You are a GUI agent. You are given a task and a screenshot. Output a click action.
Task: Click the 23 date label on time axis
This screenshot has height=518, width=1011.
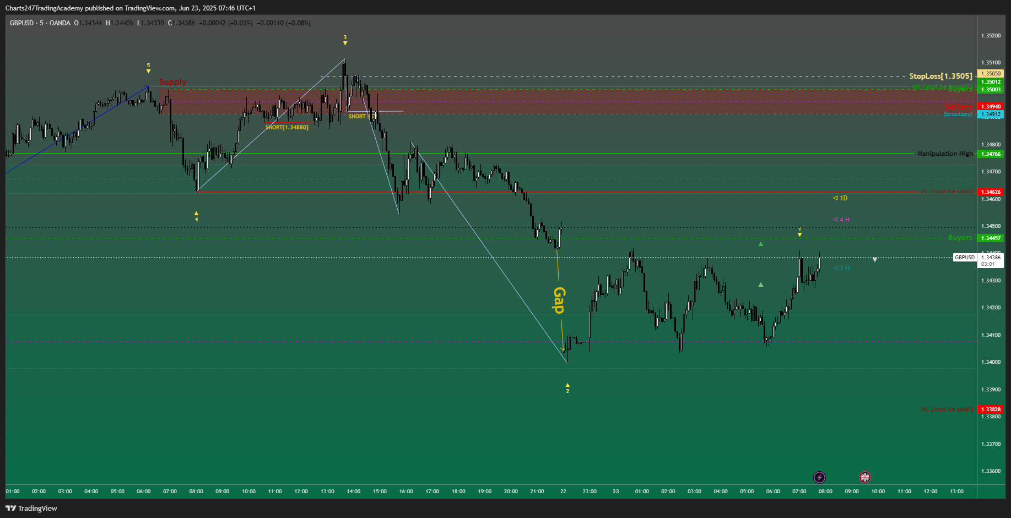pos(615,491)
